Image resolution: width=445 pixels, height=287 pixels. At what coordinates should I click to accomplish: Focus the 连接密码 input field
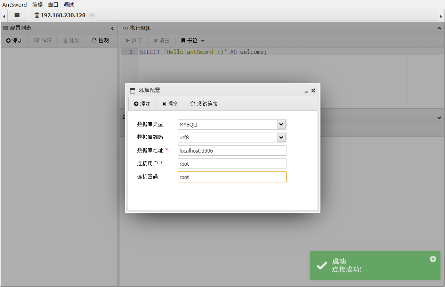coord(232,177)
